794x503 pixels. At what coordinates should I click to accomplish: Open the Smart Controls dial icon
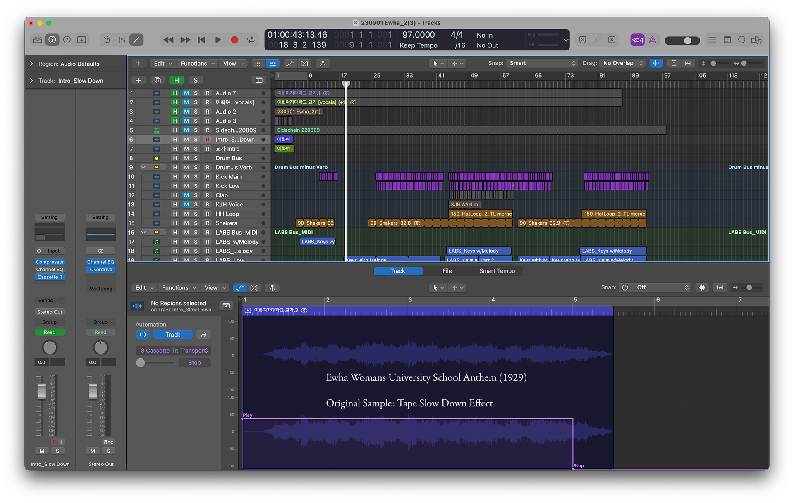107,40
